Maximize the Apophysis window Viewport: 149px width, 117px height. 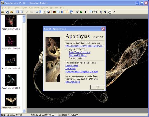click(x=141, y=3)
